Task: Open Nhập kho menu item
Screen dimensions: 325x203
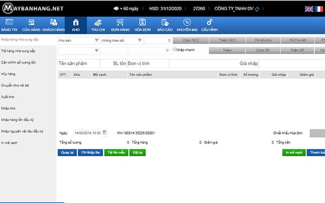Action: pos(8,108)
